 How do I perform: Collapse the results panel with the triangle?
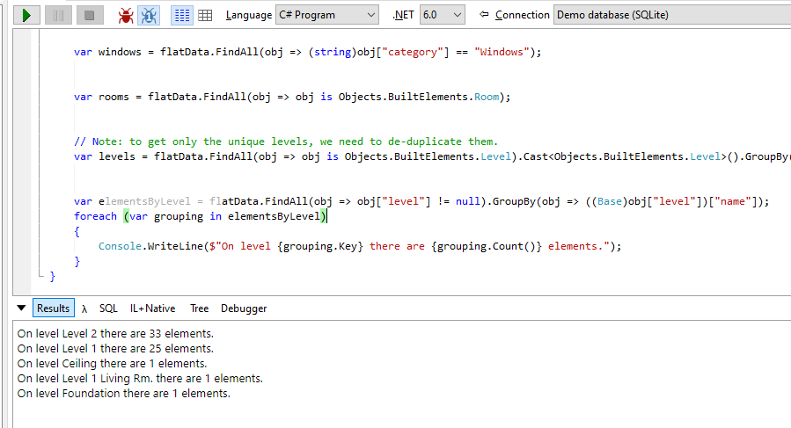[22, 308]
